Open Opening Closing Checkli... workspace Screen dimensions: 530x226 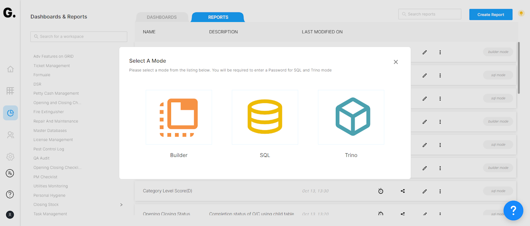click(x=58, y=168)
